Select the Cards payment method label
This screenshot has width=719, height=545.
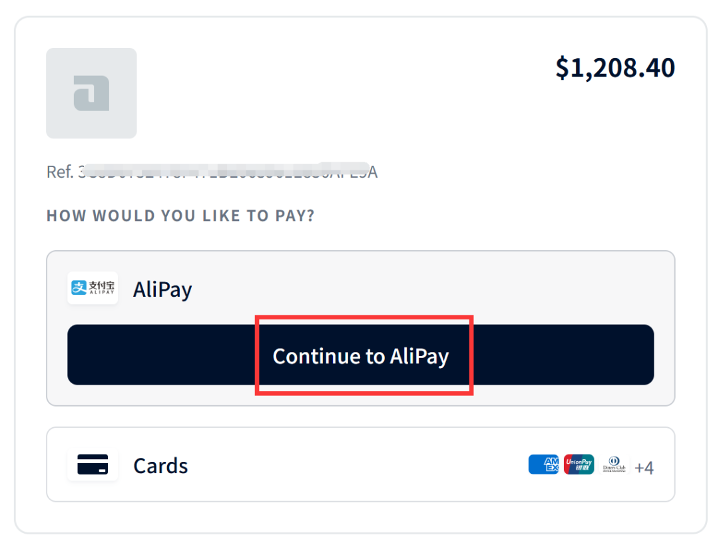[x=160, y=466]
